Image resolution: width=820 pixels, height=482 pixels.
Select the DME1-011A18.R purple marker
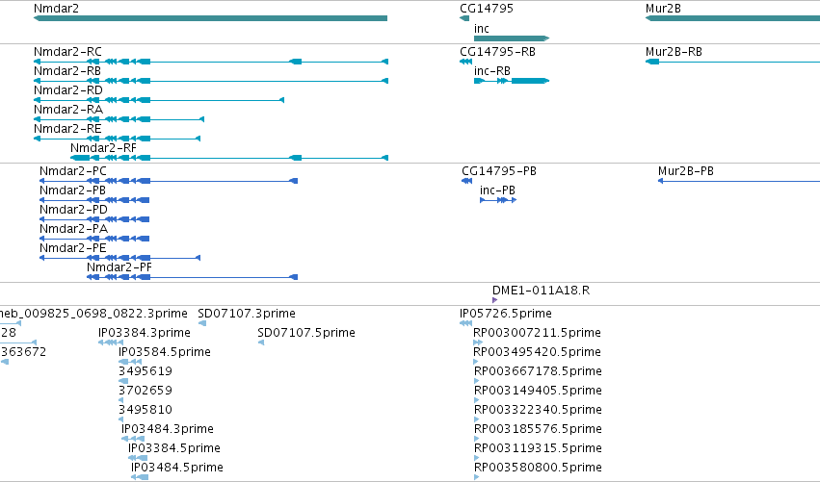click(x=494, y=300)
